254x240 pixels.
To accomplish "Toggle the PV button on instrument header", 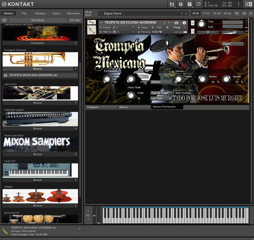I will (246, 31).
